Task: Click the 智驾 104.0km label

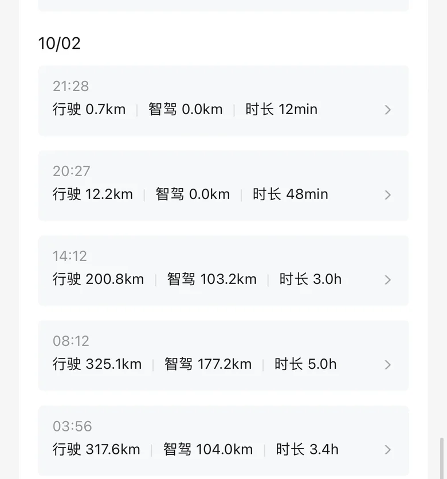Action: (x=207, y=449)
